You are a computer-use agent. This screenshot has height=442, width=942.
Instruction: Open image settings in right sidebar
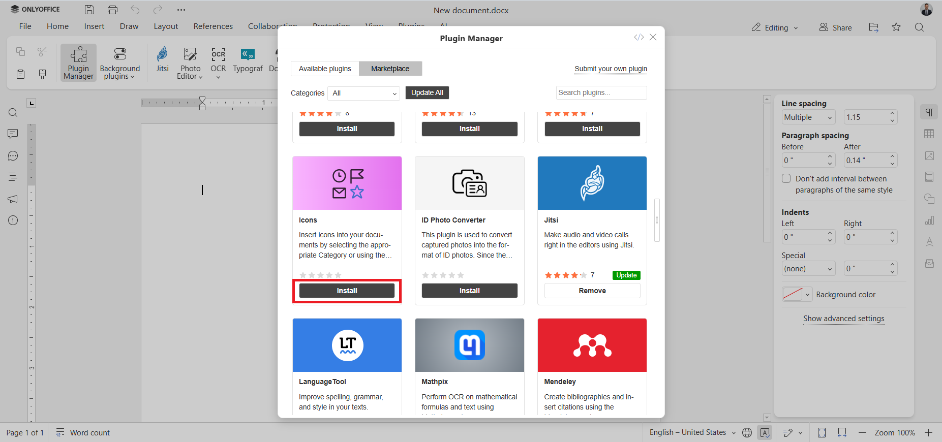[x=929, y=155]
